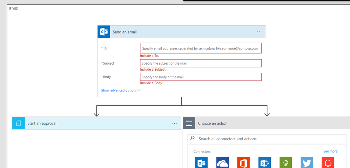Click the approval icon on Start an approval
This screenshot has height=168, width=350.
click(x=19, y=123)
